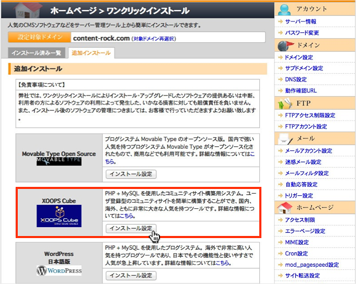The image size is (356, 284).
Task: Open パスワード変更 in the sidebar
Action: click(302, 33)
